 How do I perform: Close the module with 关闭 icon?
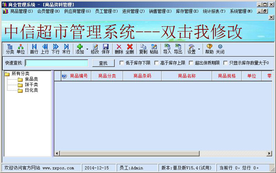(220, 49)
